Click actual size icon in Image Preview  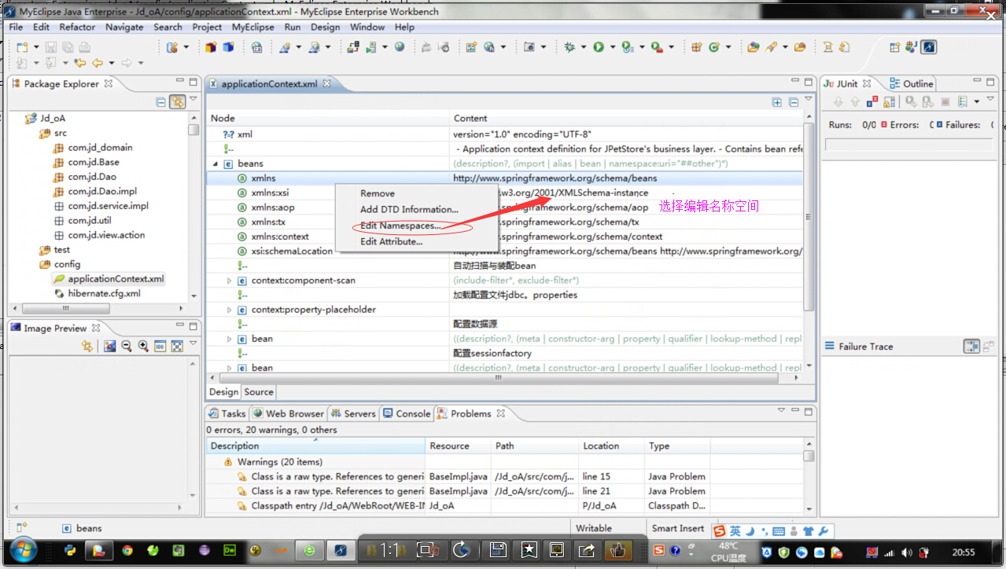pyautogui.click(x=160, y=346)
